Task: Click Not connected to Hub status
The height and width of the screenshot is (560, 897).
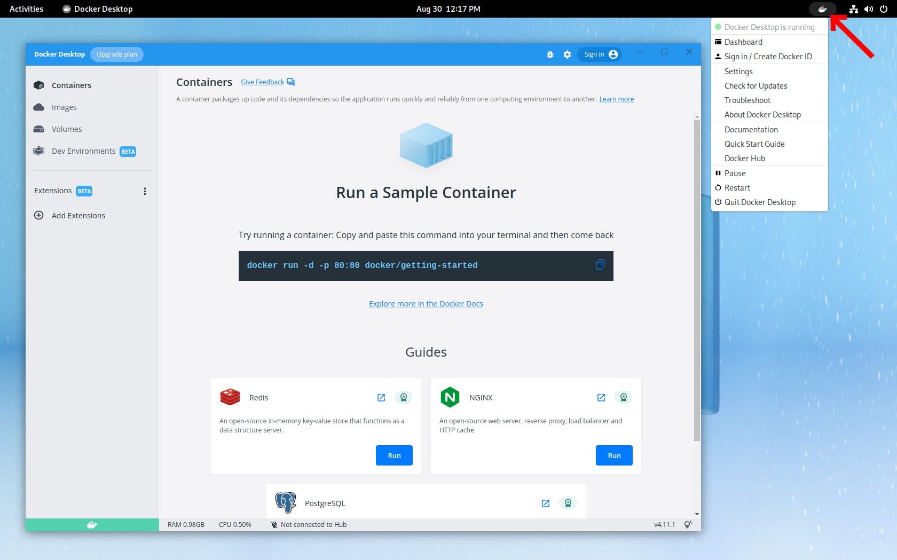Action: tap(309, 525)
